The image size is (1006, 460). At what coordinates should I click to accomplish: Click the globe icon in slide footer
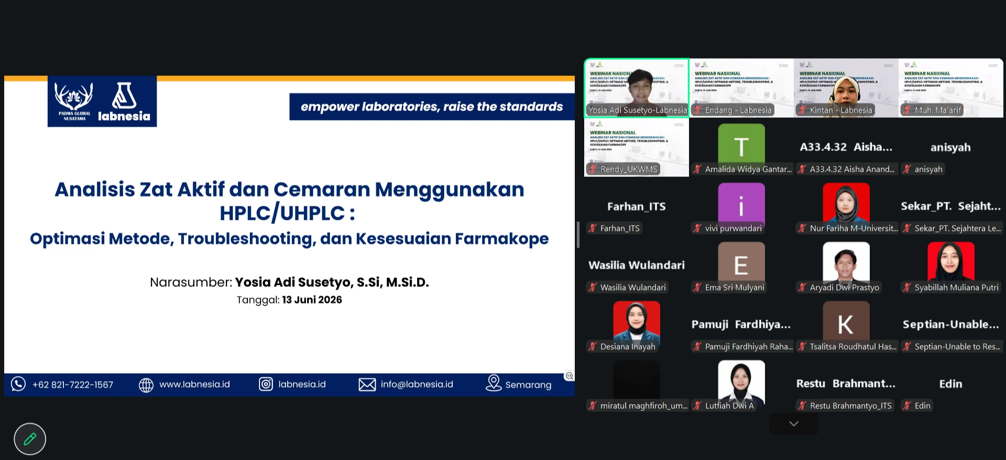(146, 385)
